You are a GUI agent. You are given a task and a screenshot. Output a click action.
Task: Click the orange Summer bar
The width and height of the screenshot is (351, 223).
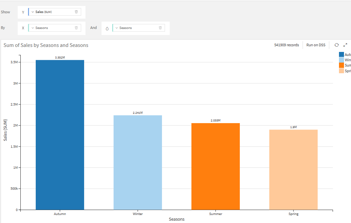[x=215, y=166]
